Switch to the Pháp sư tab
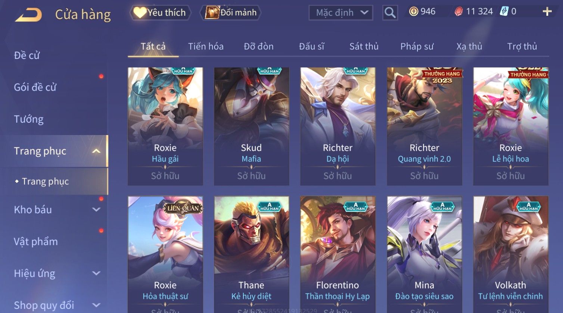This screenshot has height=313, width=563. point(417,47)
